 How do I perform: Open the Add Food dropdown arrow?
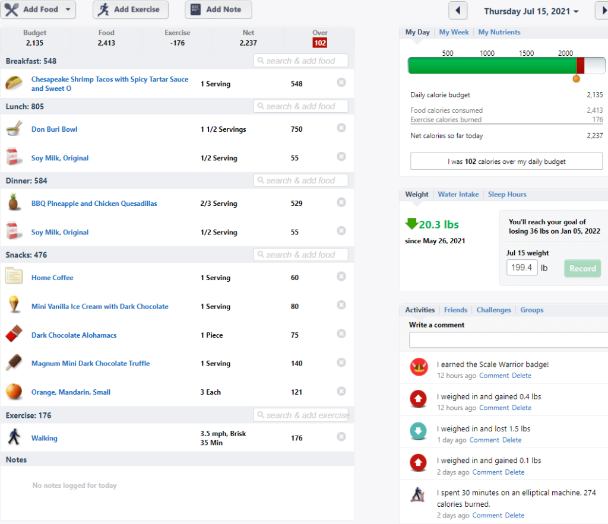(68, 9)
